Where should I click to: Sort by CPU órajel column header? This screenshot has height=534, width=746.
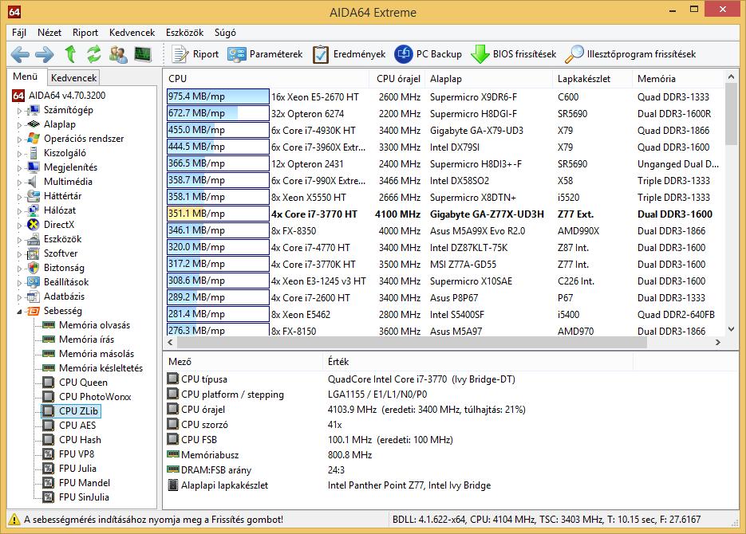[x=398, y=79]
